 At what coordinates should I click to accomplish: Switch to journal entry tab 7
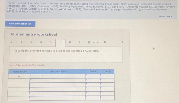pyautogui.click(x=80, y=42)
